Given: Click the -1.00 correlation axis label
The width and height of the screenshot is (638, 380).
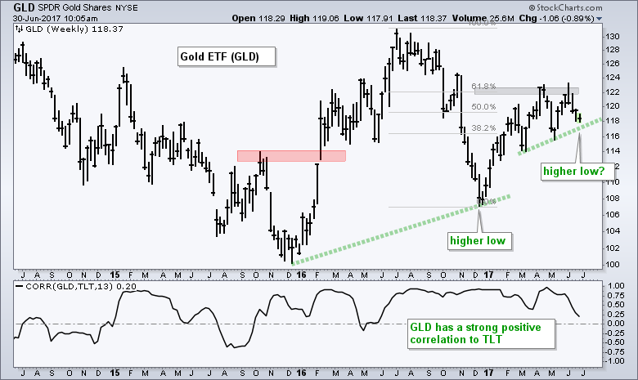Looking at the screenshot, I should pyautogui.click(x=614, y=361).
